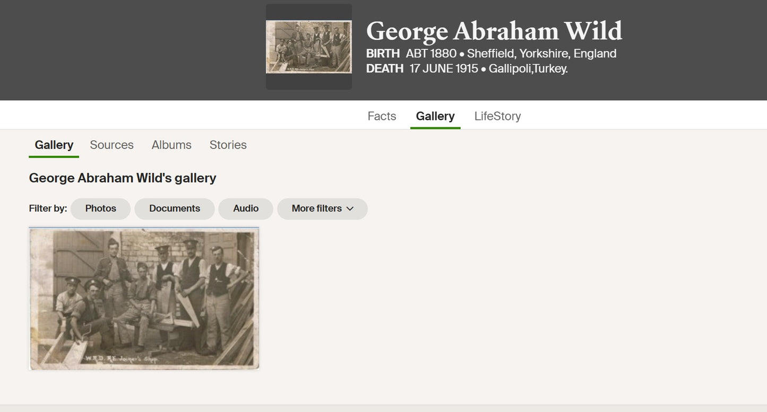Select the Gallery sub-tab under navigation

pyautogui.click(x=54, y=145)
